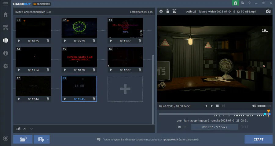Expand project button dropdown arrow

(x=48, y=139)
